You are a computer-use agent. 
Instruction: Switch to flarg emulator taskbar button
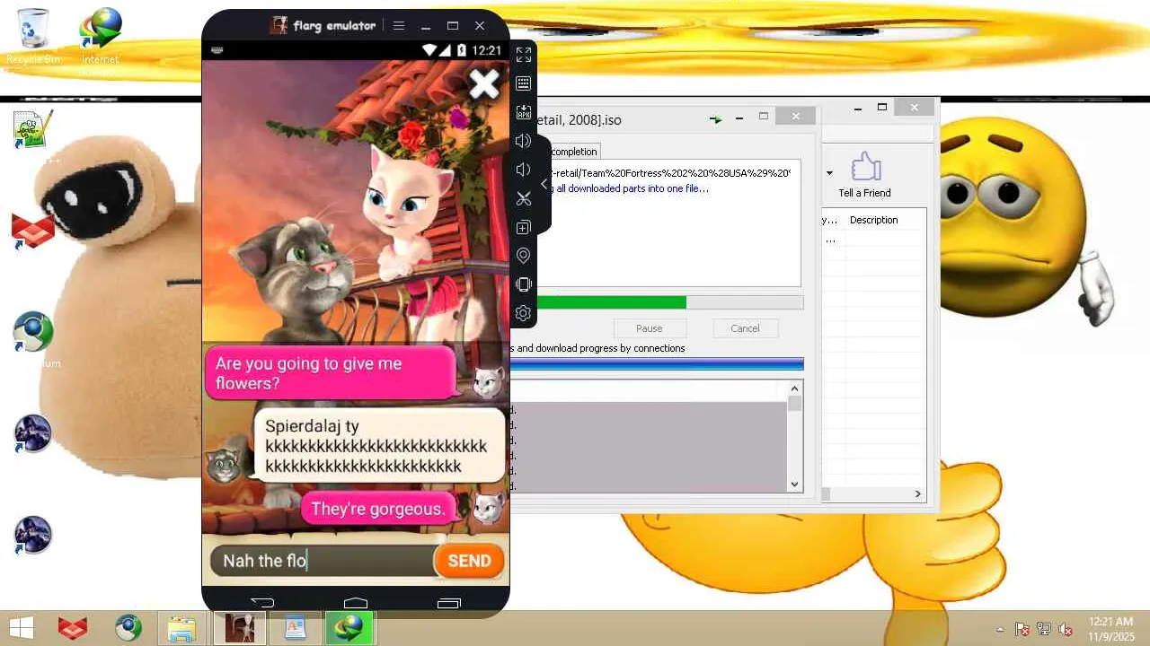pos(239,628)
